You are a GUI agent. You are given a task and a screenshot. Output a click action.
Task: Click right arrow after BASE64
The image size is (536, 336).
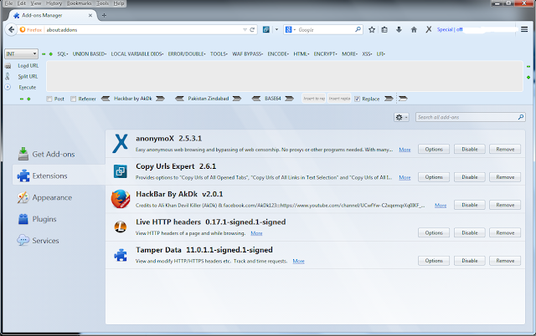click(290, 99)
